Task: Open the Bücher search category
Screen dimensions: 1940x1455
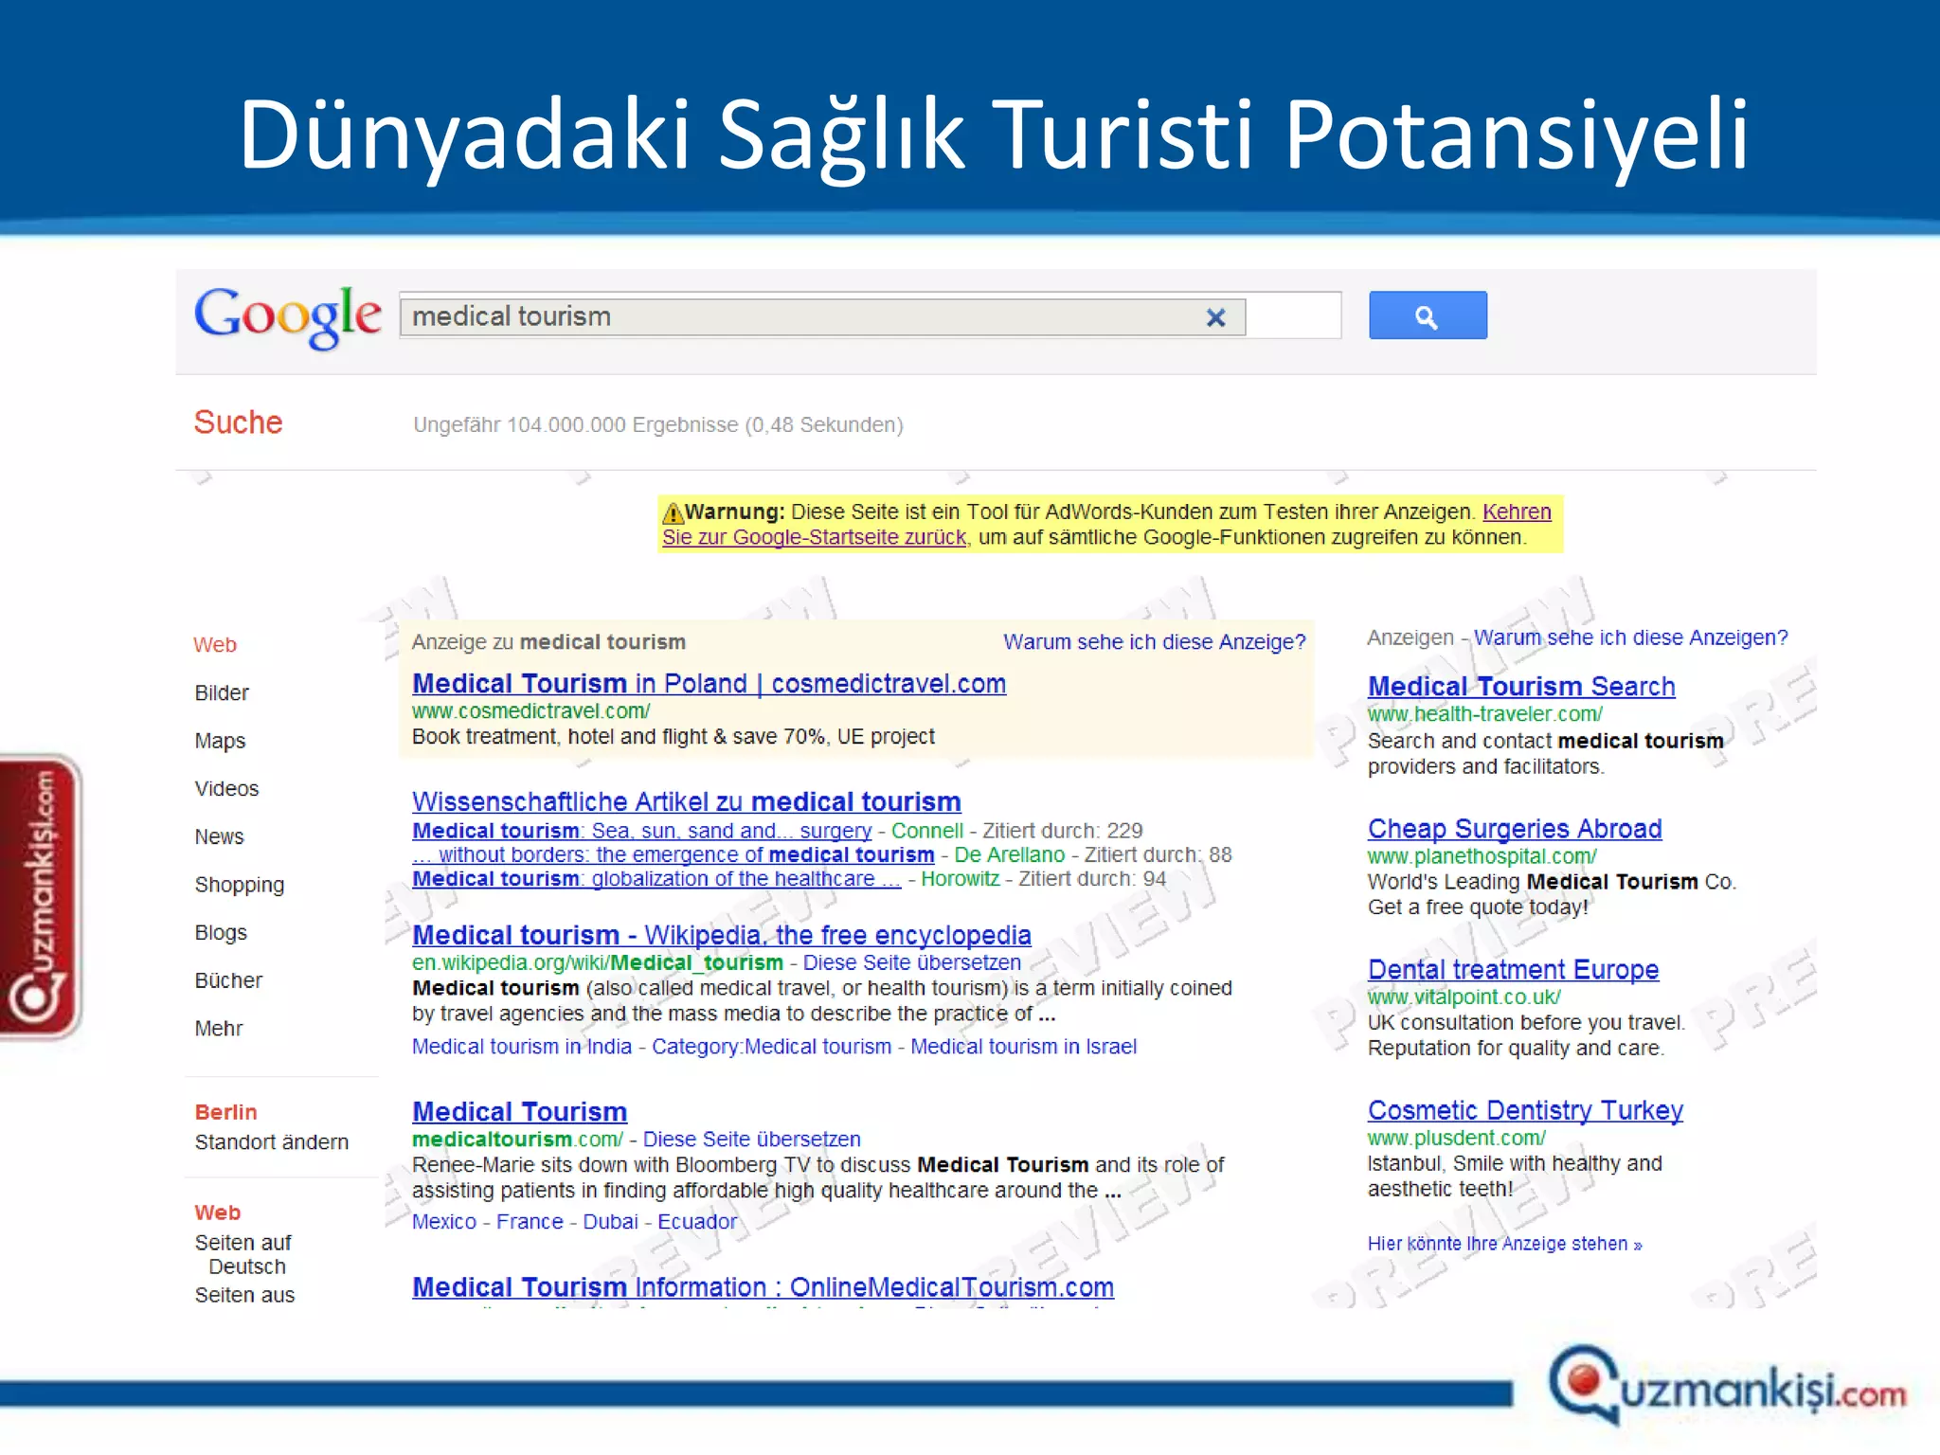Action: tap(228, 981)
